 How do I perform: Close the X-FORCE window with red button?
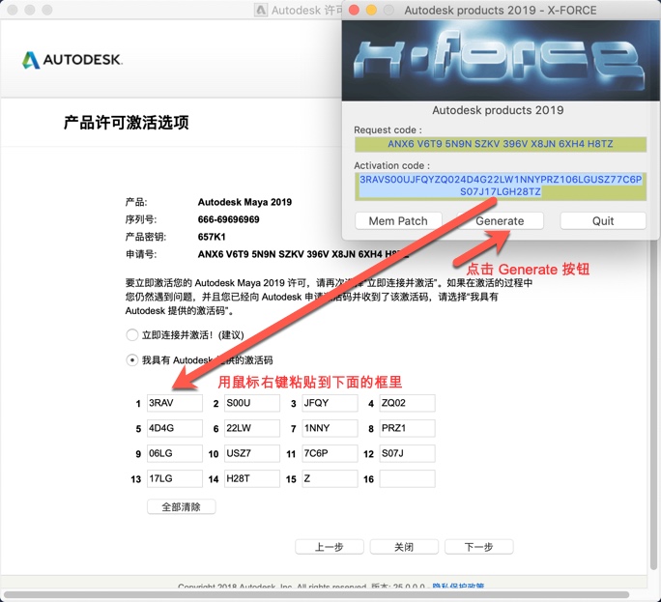354,11
